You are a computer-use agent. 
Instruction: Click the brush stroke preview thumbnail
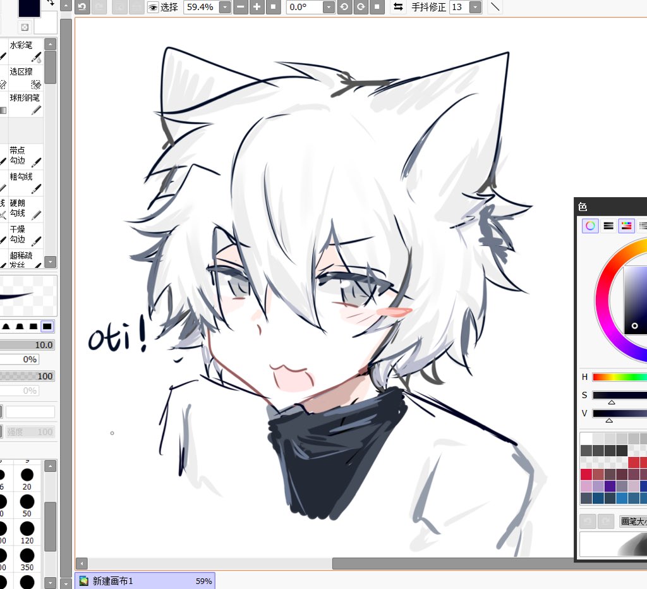pyautogui.click(x=28, y=295)
